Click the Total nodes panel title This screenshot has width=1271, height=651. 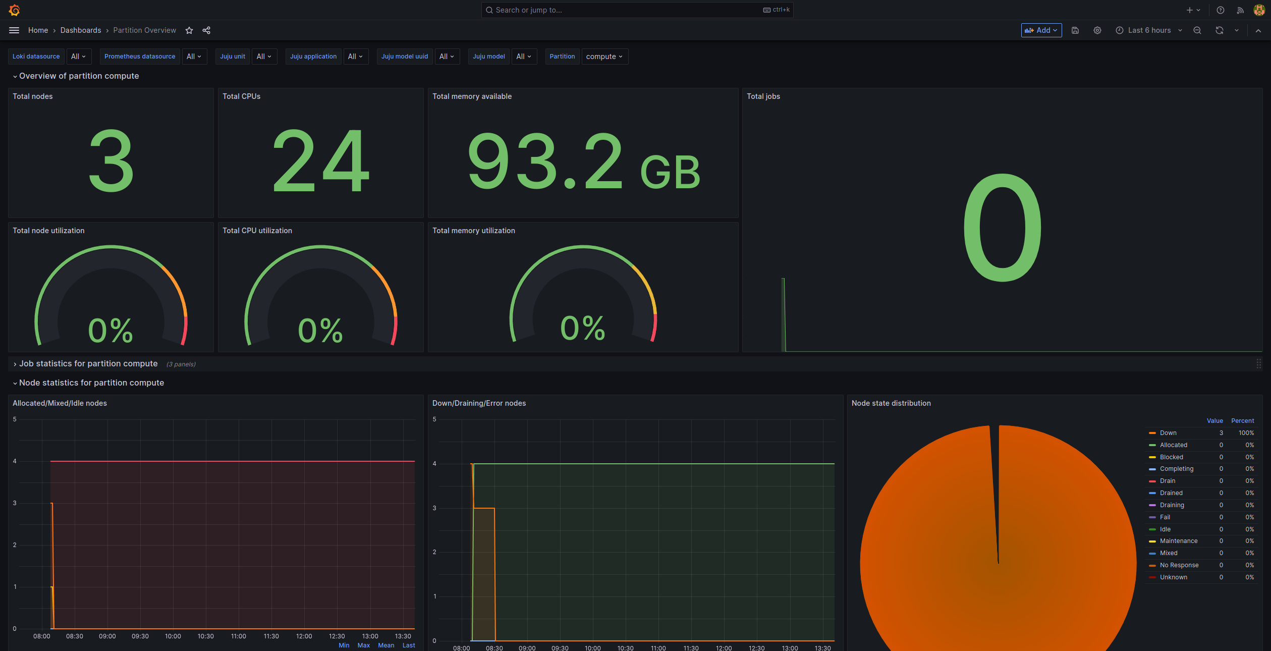(32, 96)
